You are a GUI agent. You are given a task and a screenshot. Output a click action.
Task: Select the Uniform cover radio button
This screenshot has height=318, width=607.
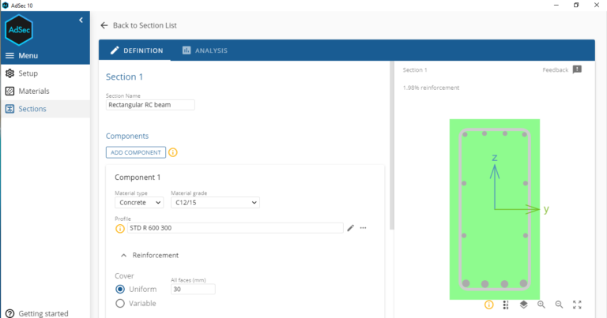pos(120,289)
